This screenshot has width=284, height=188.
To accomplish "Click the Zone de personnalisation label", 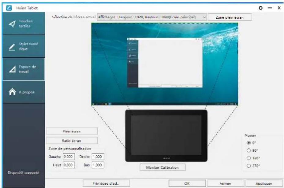I will tap(70, 148).
